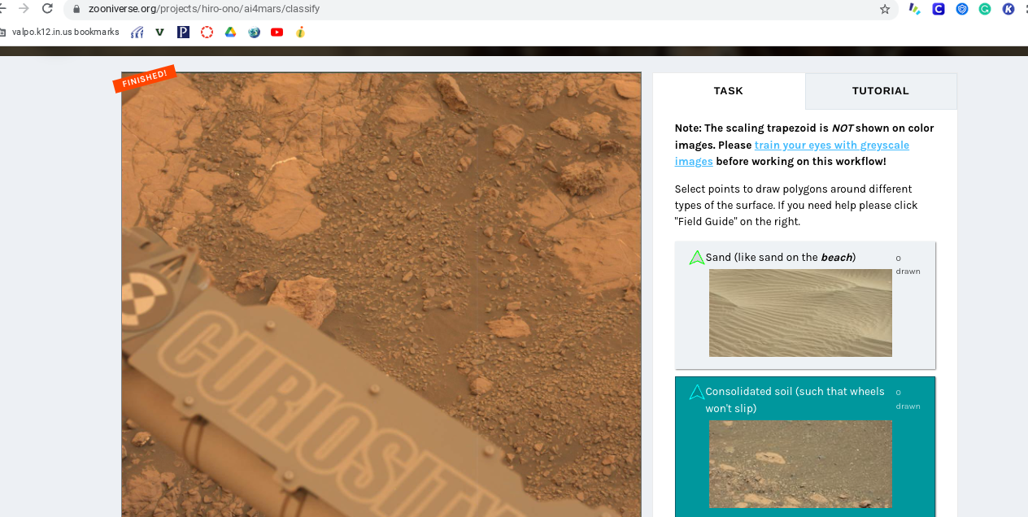The width and height of the screenshot is (1028, 517).
Task: Click the site lock security icon
Action: 76,9
